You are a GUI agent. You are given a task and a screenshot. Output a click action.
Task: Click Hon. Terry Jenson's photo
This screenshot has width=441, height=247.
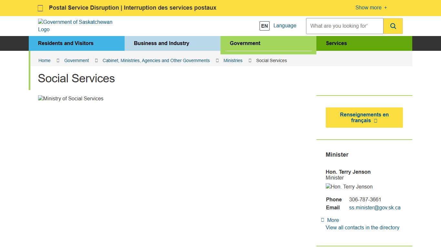pyautogui.click(x=349, y=187)
